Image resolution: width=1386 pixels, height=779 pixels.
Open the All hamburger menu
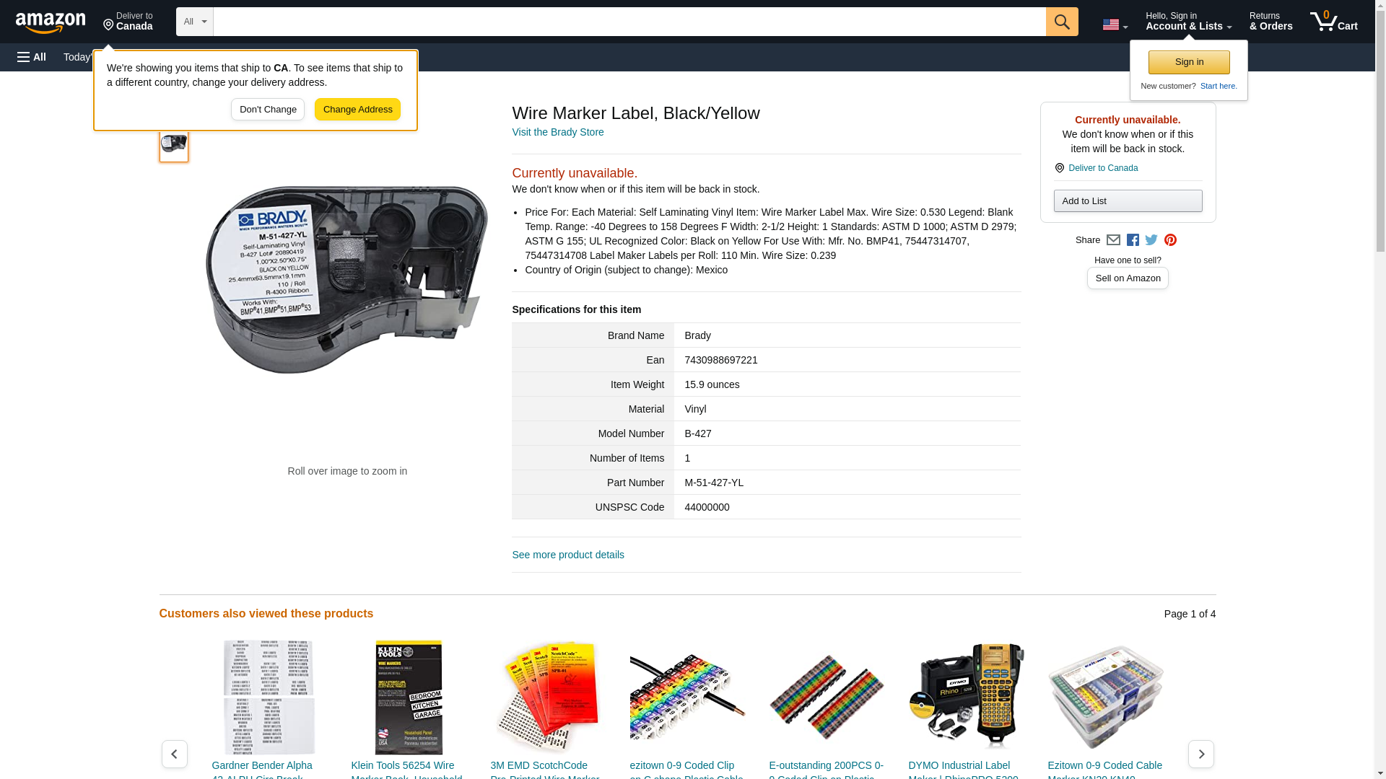click(32, 57)
